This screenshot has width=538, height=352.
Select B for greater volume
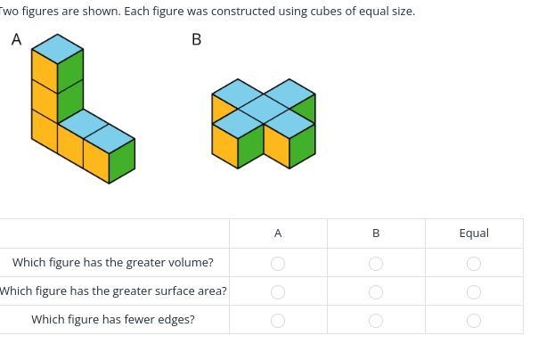(376, 264)
